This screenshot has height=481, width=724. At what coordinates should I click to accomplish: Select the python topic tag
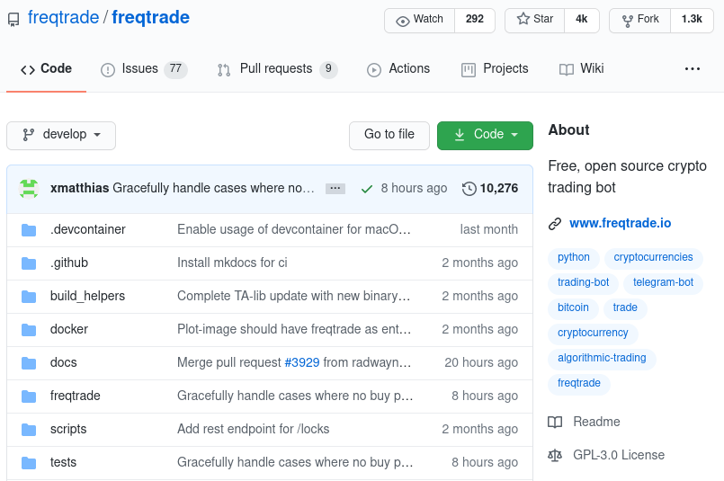(x=574, y=257)
